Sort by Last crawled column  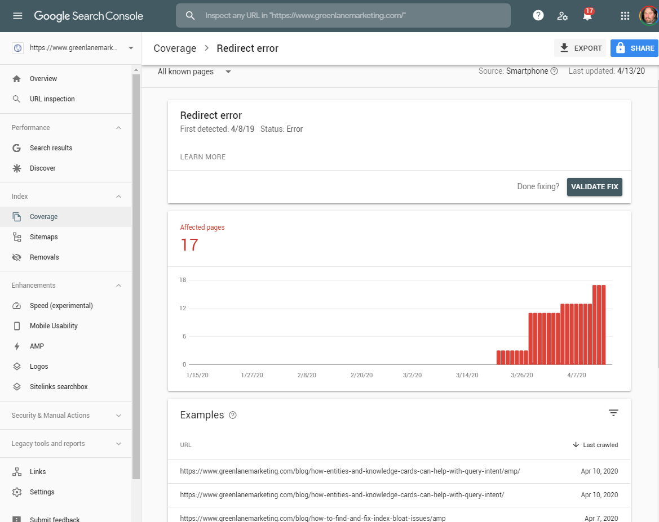coord(595,445)
